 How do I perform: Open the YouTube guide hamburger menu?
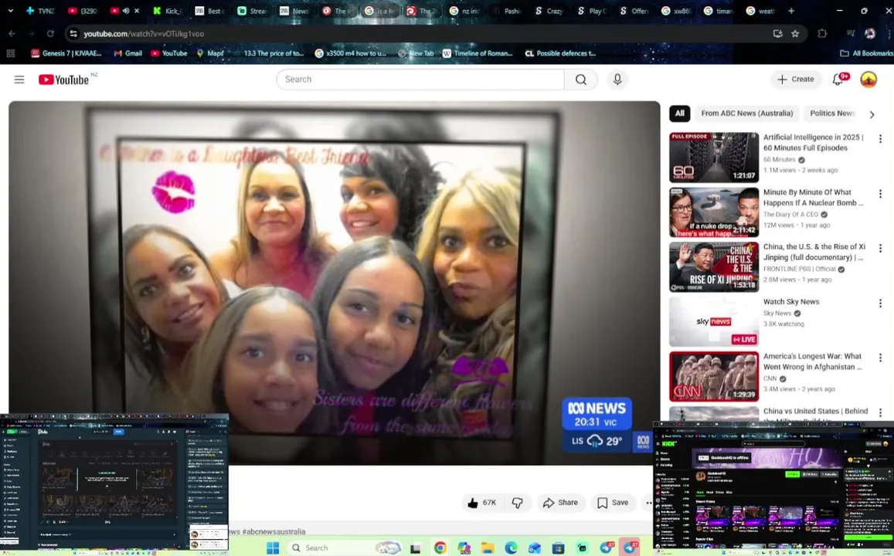(19, 80)
